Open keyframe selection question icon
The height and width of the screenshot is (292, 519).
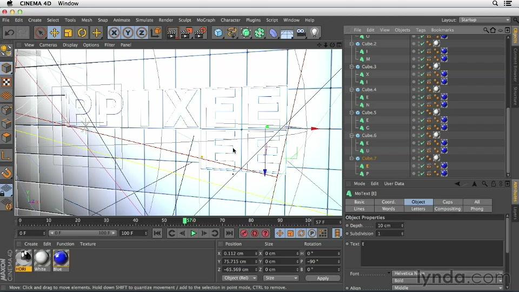pos(265,234)
